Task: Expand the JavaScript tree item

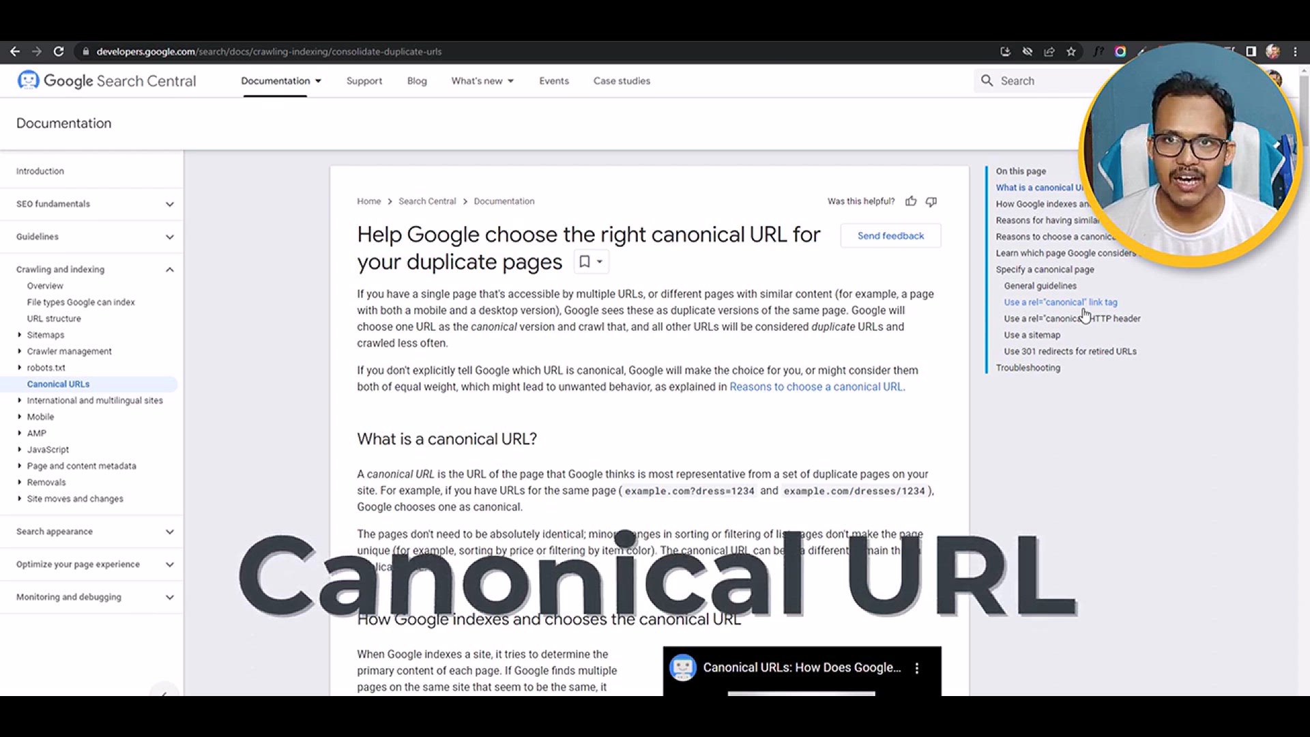Action: [x=19, y=450]
